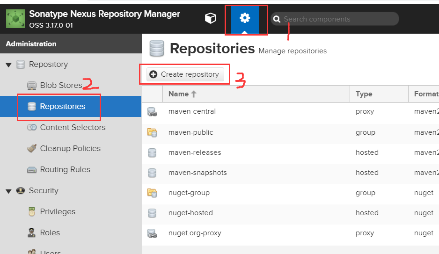Sort by the Name column header
439x254 pixels.
tap(256, 94)
